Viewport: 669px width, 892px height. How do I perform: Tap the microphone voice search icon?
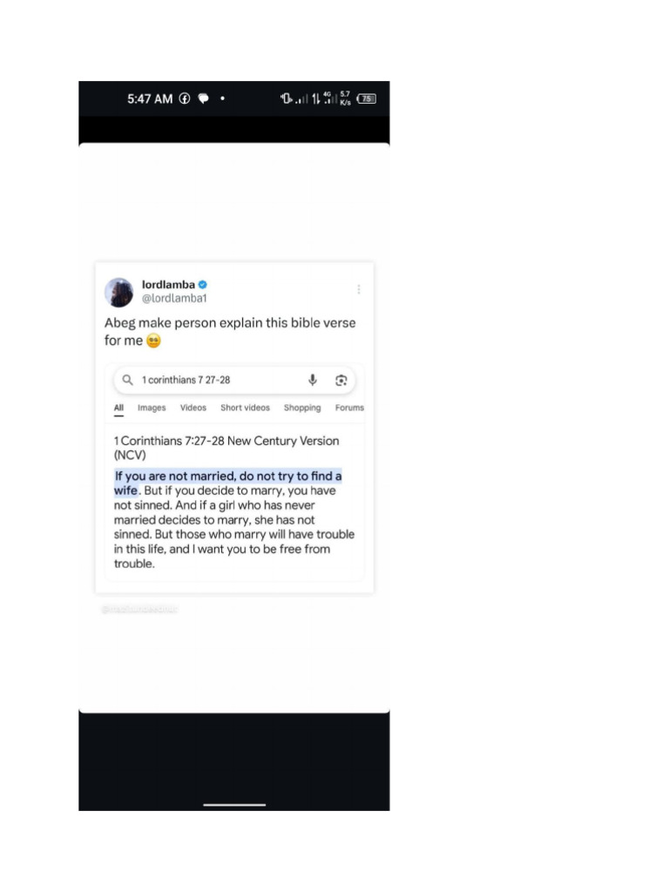(313, 380)
